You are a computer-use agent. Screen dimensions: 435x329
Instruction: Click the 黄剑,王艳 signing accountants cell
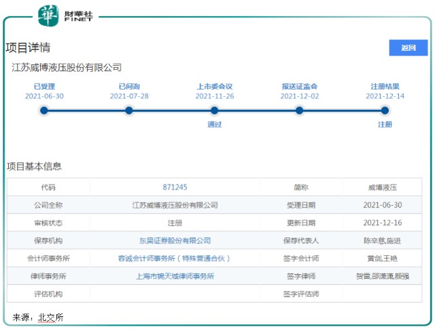[382, 258]
